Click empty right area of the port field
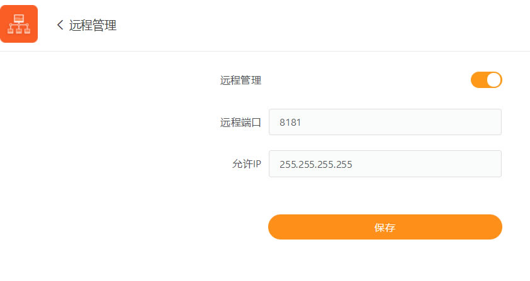The image size is (530, 281). [x=441, y=122]
